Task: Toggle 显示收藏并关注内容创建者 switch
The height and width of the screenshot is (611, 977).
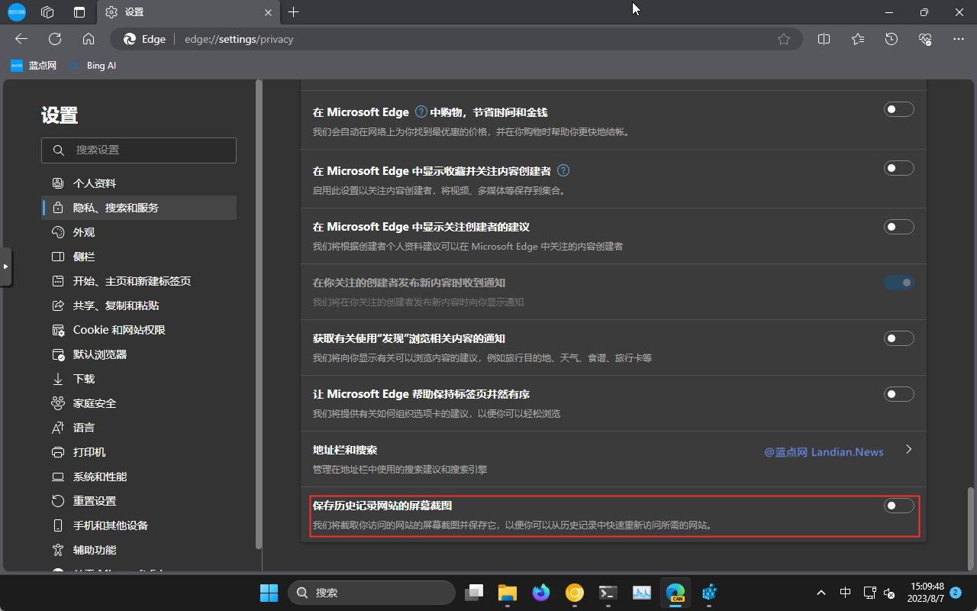Action: coord(898,168)
